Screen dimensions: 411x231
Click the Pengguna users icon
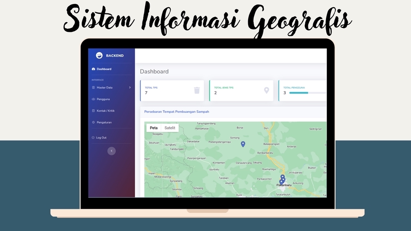point(93,99)
